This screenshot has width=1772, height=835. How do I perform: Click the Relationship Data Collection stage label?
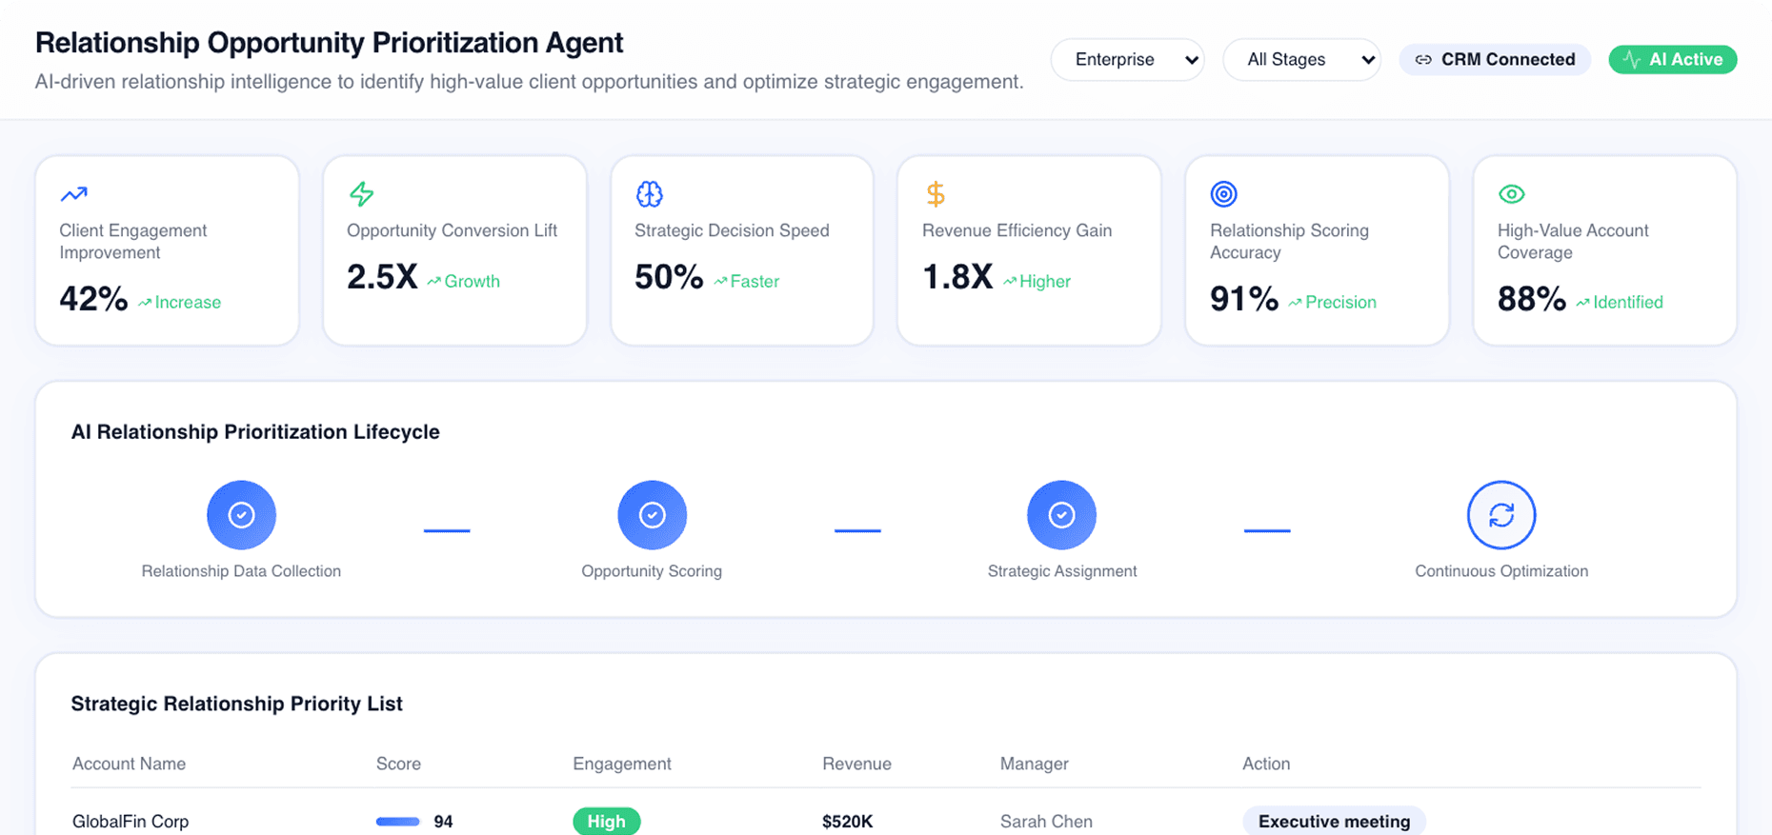pos(241,571)
